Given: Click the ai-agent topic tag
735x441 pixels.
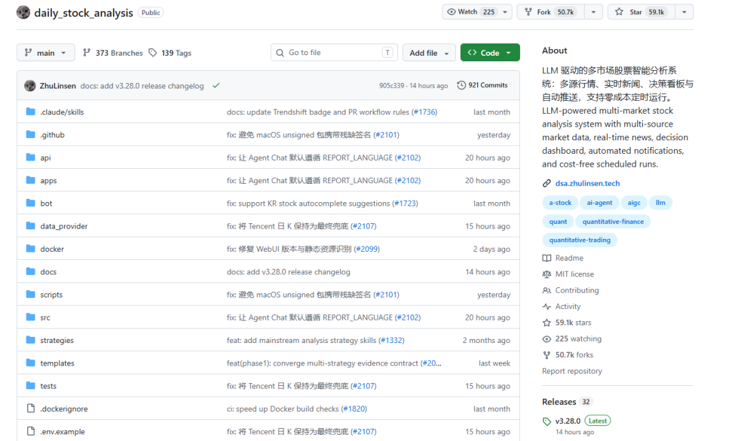Looking at the screenshot, I should pos(600,202).
